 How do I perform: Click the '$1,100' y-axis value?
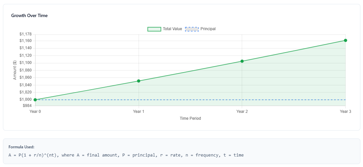click(x=26, y=63)
